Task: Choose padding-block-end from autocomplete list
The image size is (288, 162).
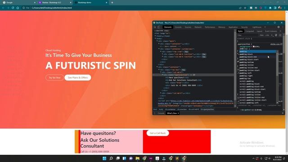Action: click(x=258, y=57)
